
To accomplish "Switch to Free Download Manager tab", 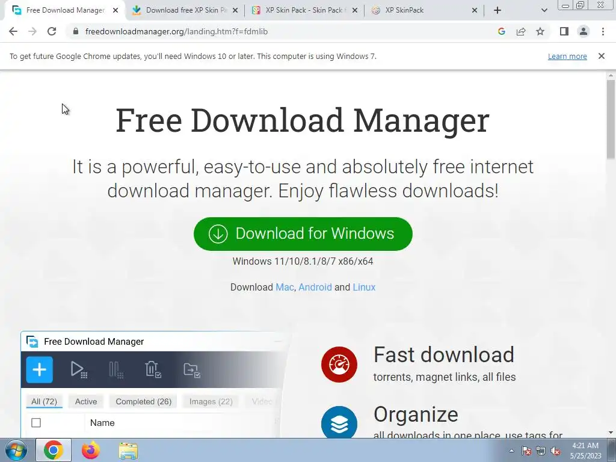I will 65,10.
